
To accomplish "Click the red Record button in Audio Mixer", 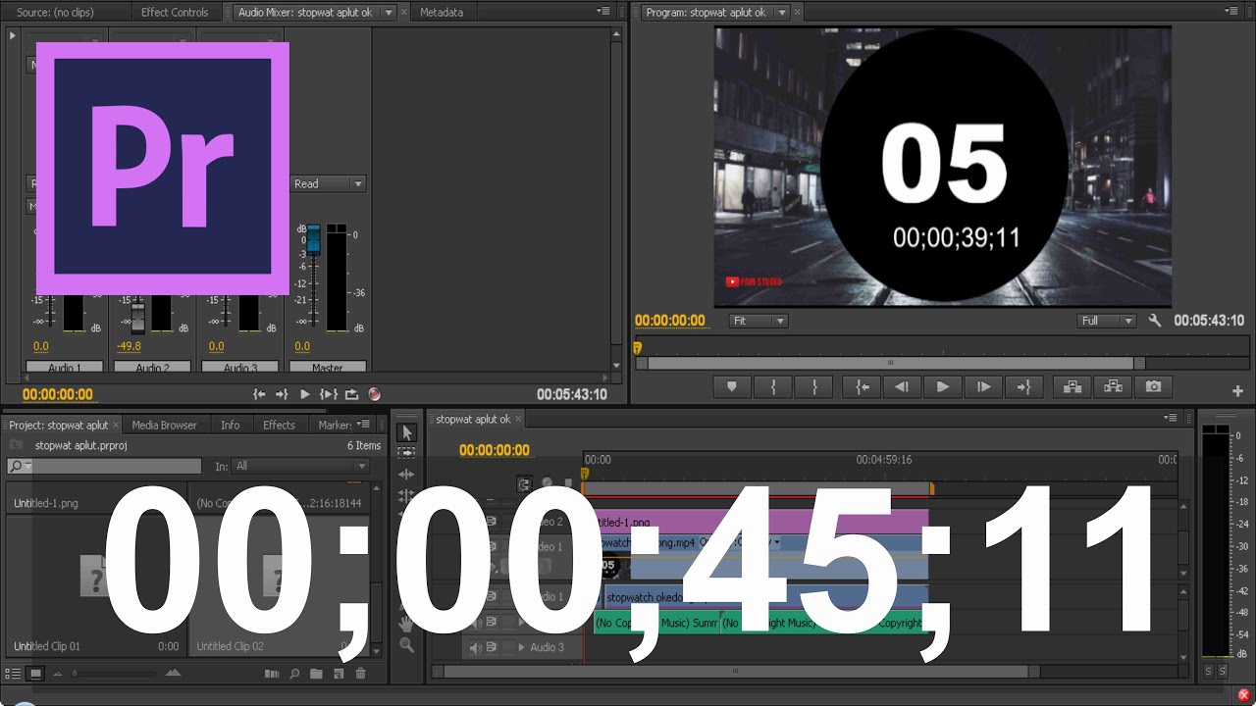I will (x=374, y=394).
